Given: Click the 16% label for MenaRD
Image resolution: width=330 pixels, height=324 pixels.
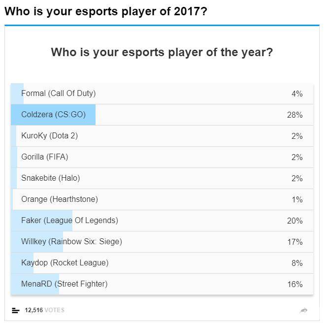Looking at the screenshot, I should tap(295, 284).
